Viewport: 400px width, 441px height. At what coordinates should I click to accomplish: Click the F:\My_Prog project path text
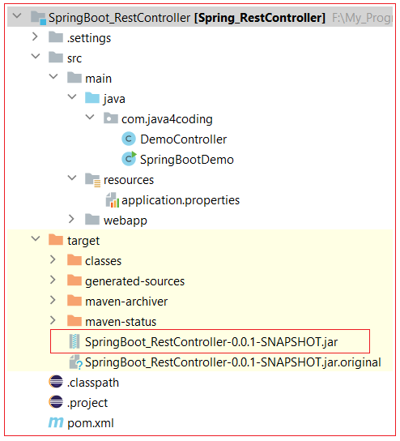[362, 18]
